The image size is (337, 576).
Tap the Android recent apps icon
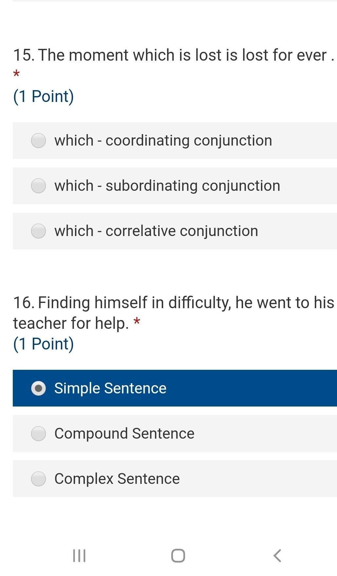click(x=79, y=555)
